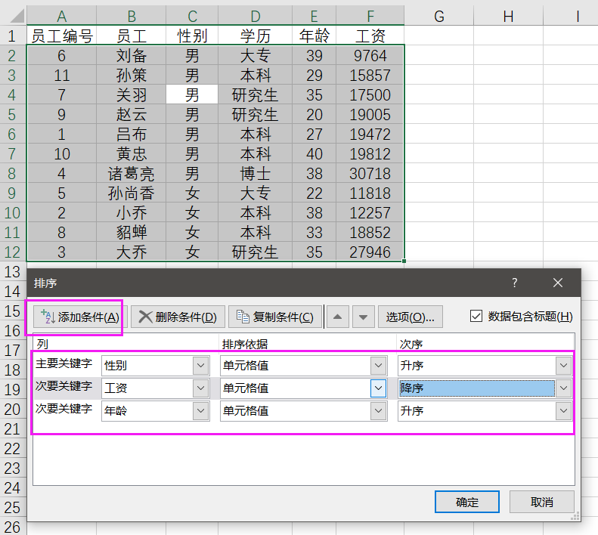
Task: Select row 4 header
Action: 12,94
